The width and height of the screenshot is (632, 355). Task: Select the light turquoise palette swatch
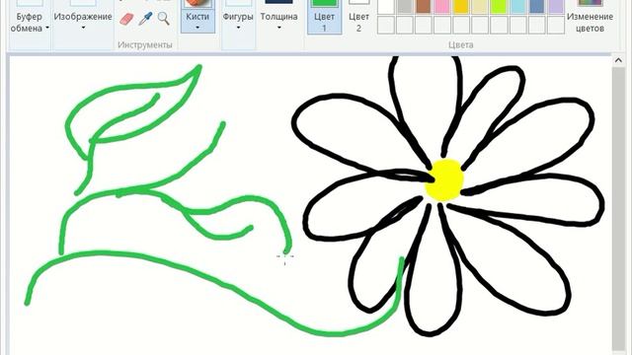518,7
